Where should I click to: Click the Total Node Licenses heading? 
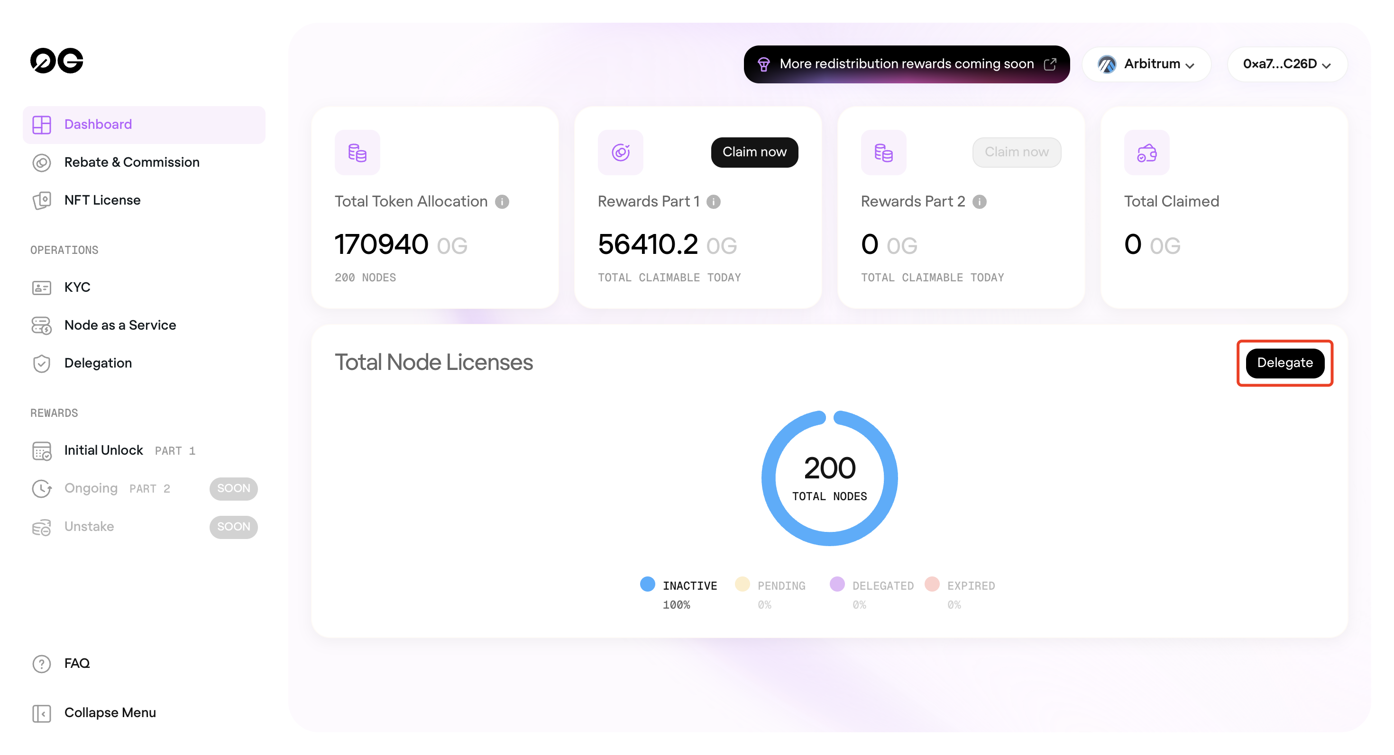[x=433, y=363]
